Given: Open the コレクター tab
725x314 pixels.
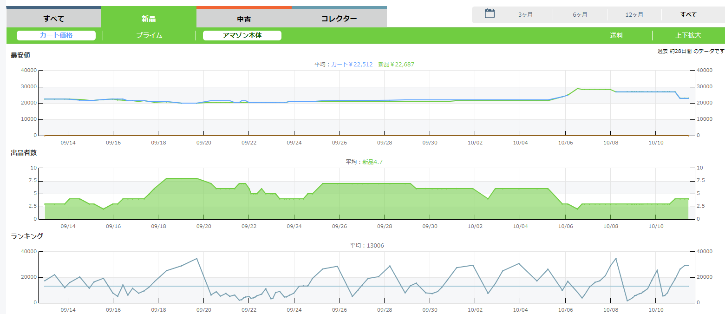Looking at the screenshot, I should [x=339, y=19].
